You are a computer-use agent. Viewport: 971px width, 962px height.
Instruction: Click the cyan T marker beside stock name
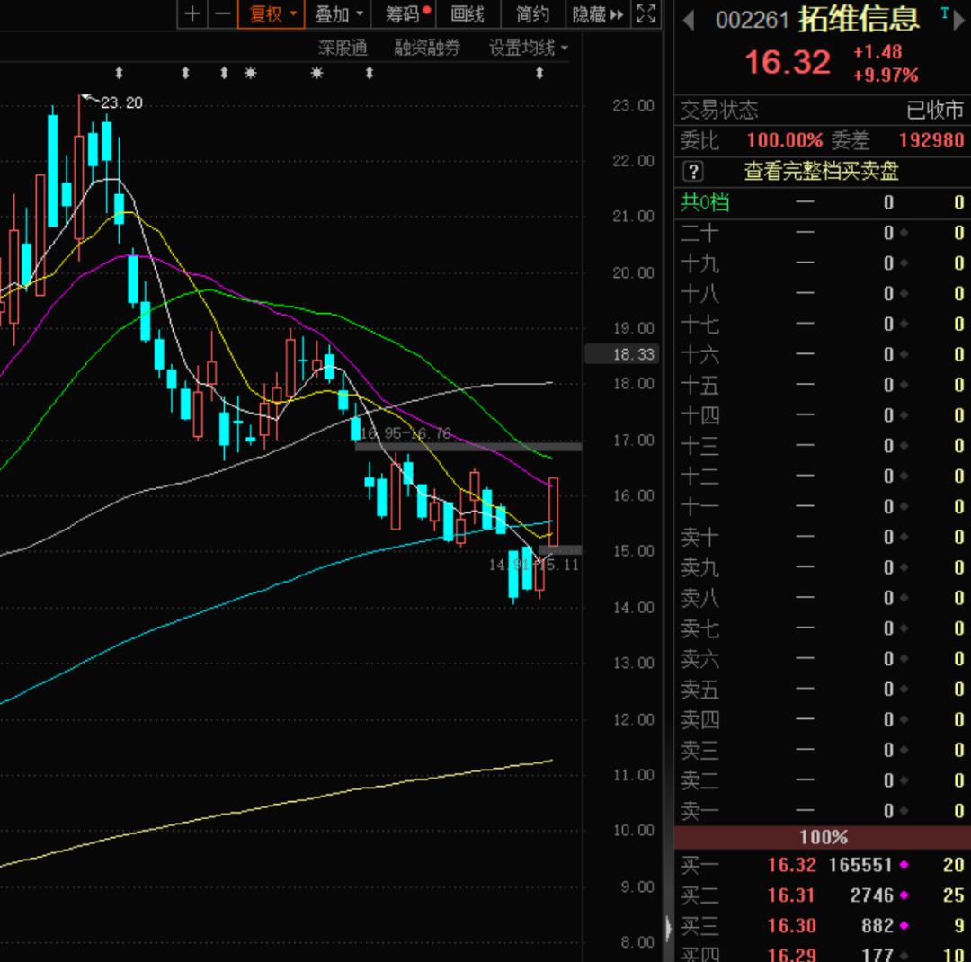[944, 13]
